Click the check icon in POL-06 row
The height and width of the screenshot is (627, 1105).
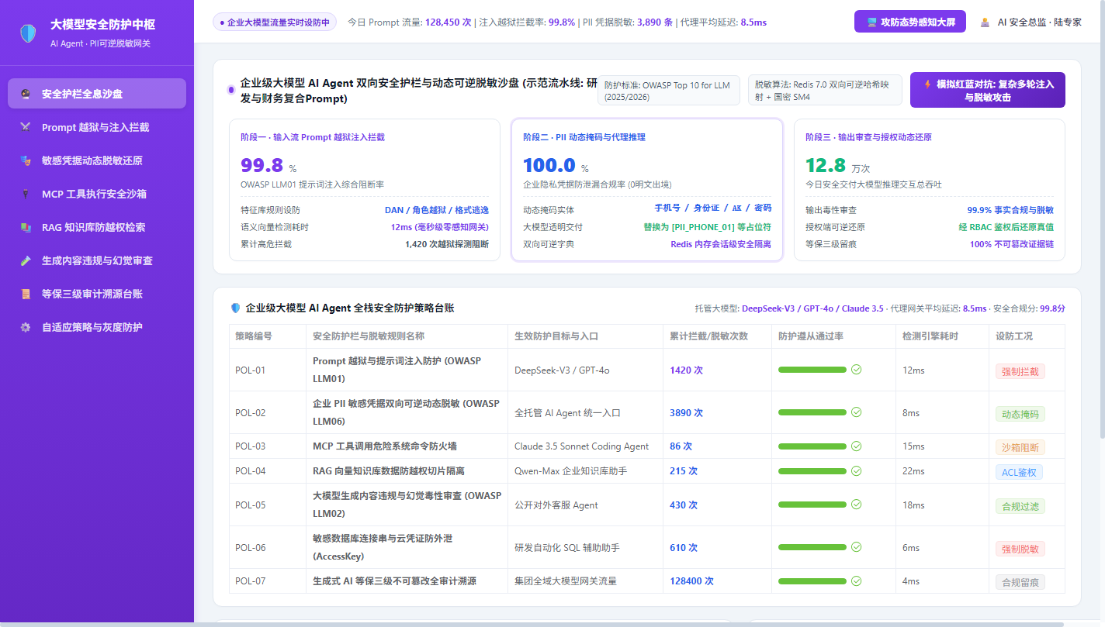point(857,547)
